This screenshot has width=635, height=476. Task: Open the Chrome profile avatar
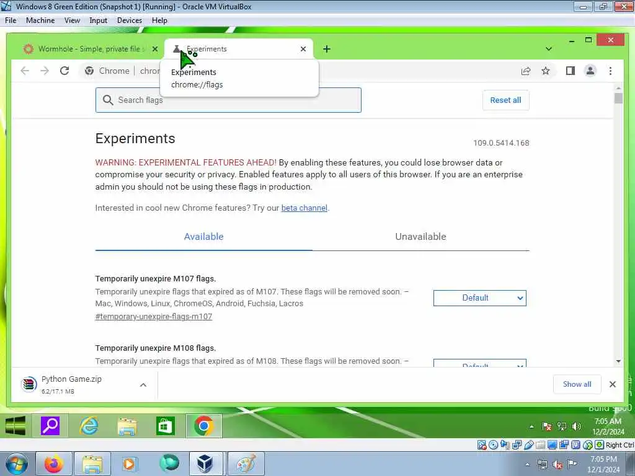590,71
